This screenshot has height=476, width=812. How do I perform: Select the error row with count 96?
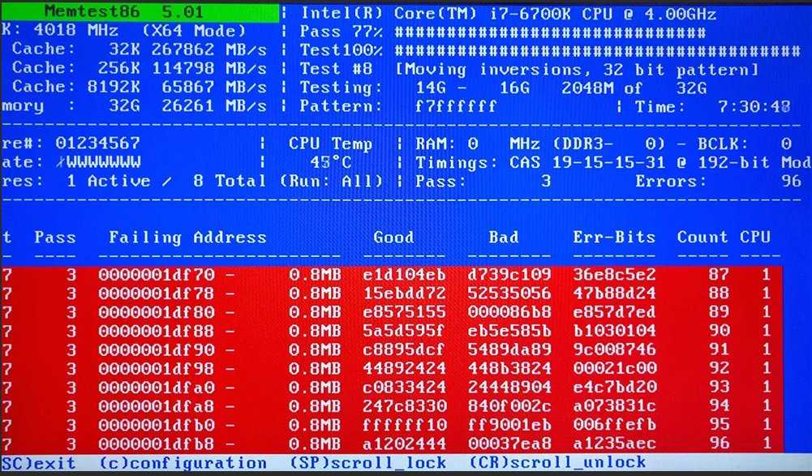[389, 444]
